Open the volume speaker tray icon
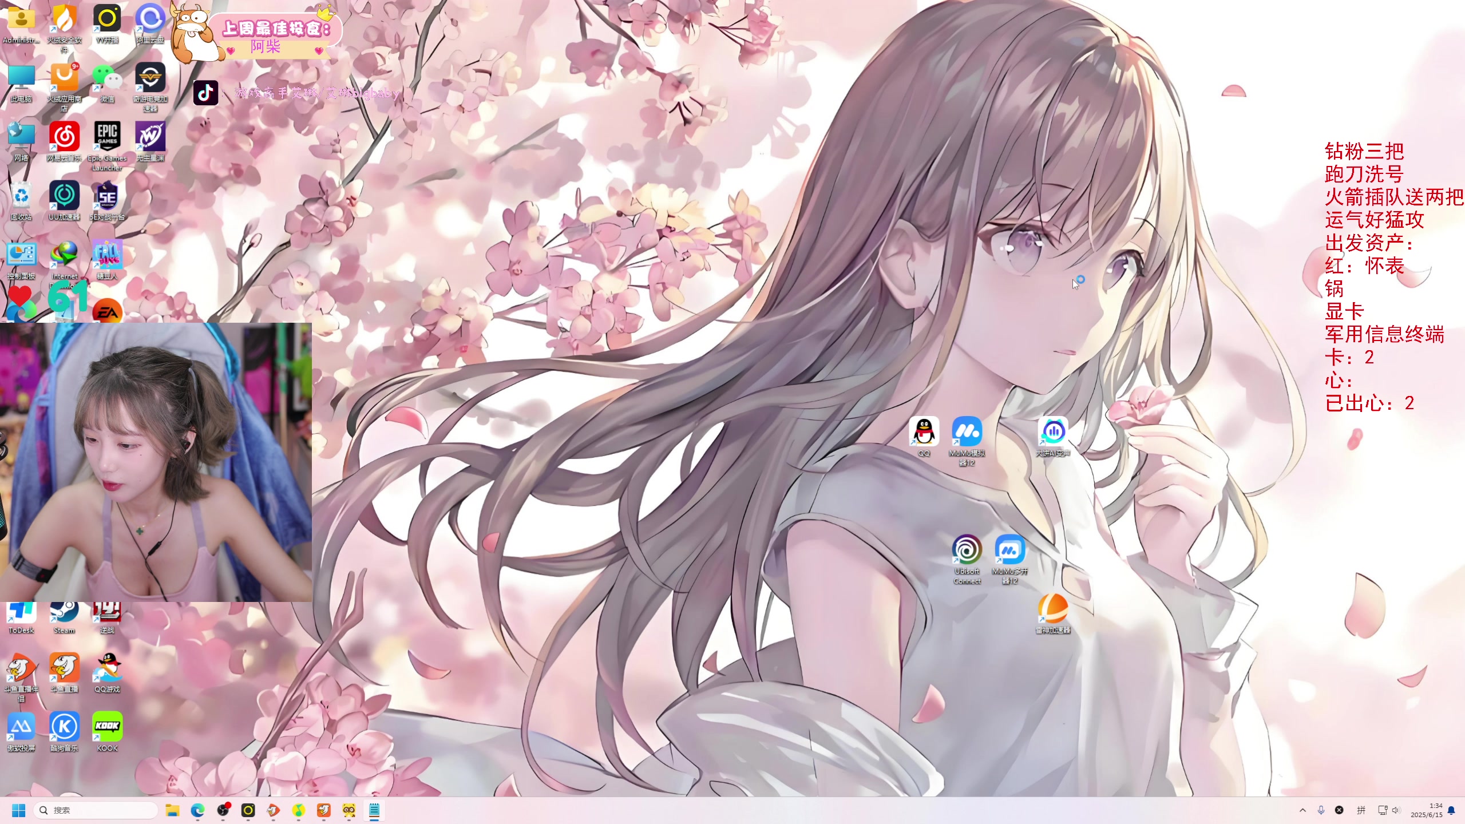The image size is (1465, 824). click(x=1396, y=810)
